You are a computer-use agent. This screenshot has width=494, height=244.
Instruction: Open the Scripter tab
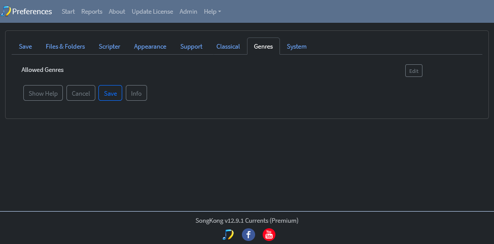[x=110, y=47]
